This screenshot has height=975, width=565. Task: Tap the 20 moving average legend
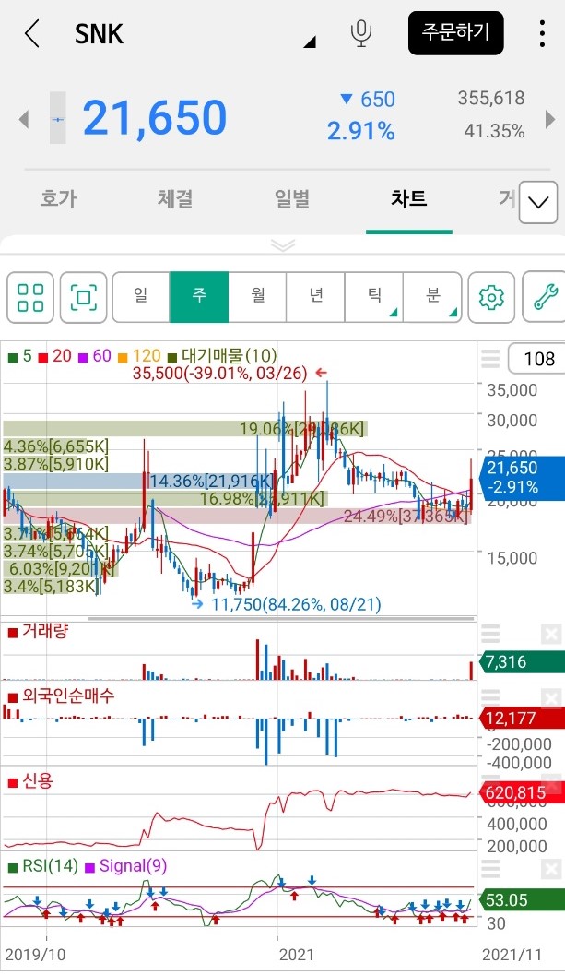click(55, 356)
